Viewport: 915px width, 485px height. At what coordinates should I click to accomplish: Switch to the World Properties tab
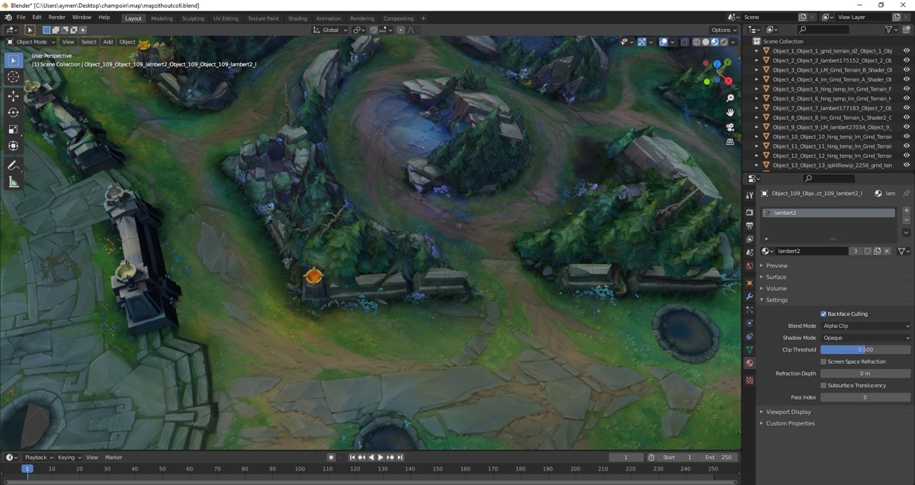[x=750, y=262]
